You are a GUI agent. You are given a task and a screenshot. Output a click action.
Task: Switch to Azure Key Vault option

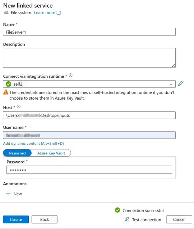pyautogui.click(x=51, y=153)
